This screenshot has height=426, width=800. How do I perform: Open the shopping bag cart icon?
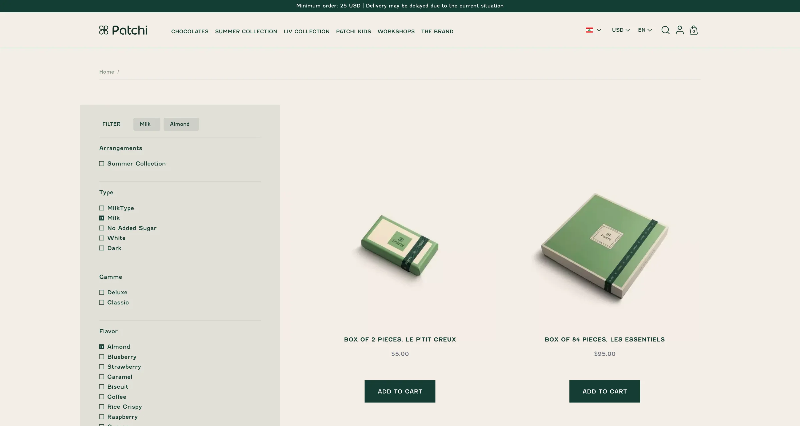[x=694, y=30]
